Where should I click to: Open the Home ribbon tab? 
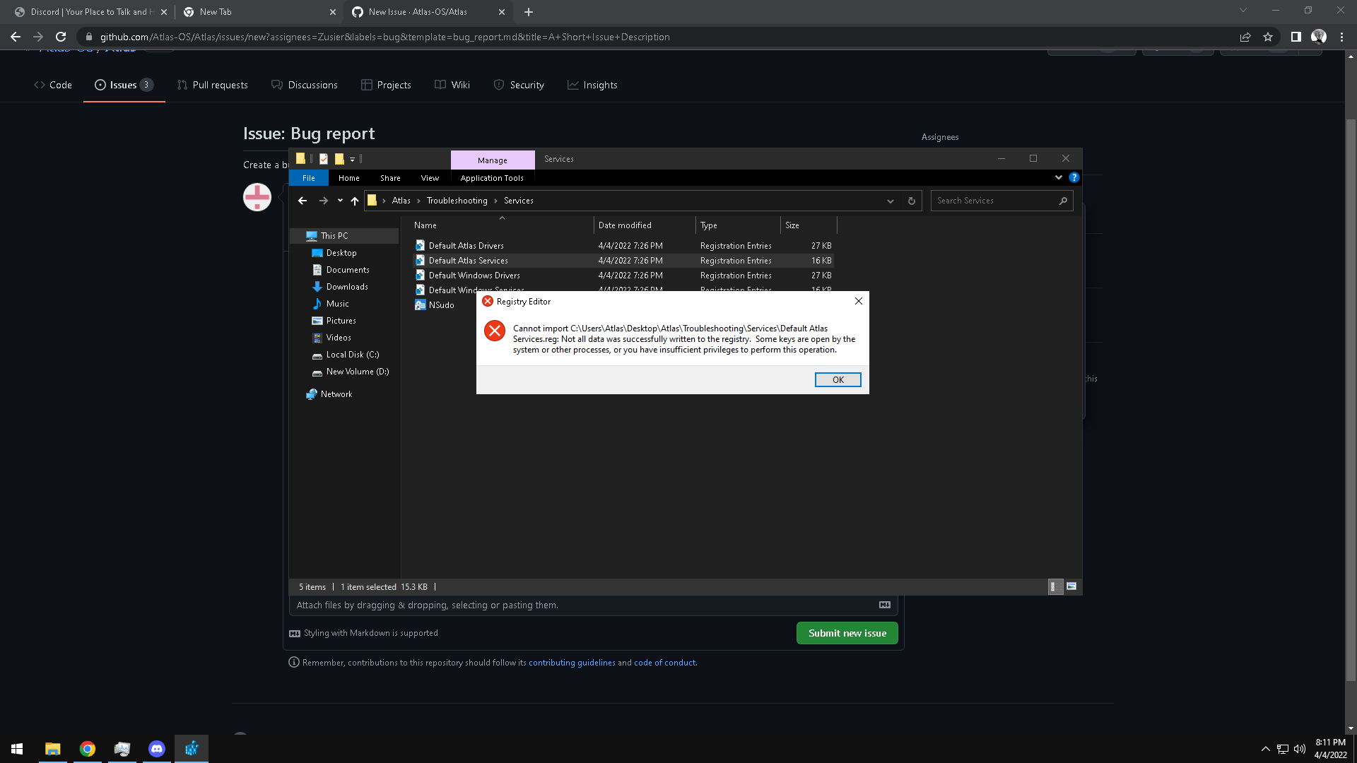click(349, 178)
